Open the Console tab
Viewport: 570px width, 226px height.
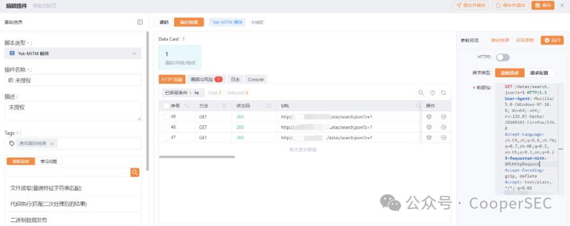[255, 79]
